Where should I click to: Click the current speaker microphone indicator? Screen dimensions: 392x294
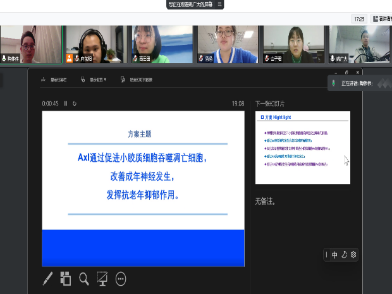click(334, 83)
